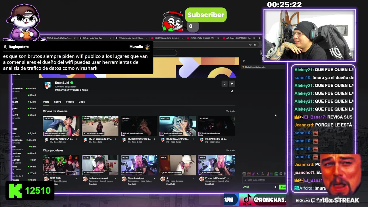Open the Sobre channel tab

tap(57, 102)
